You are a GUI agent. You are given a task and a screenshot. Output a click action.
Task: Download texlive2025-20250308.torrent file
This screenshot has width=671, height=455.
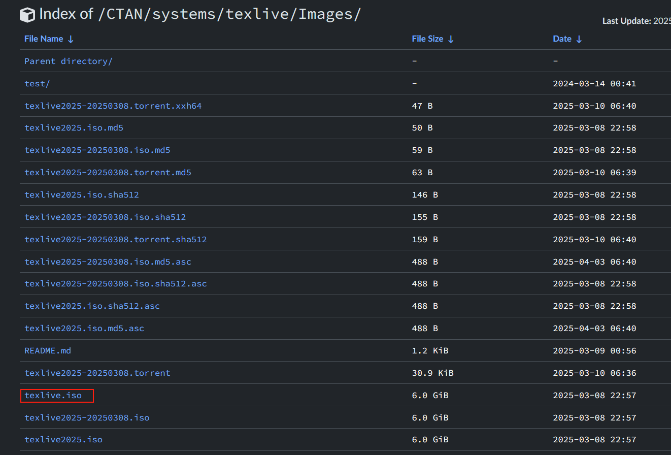(x=97, y=373)
